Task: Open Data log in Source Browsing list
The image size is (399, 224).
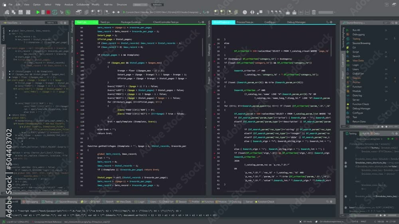Action: [357, 95]
